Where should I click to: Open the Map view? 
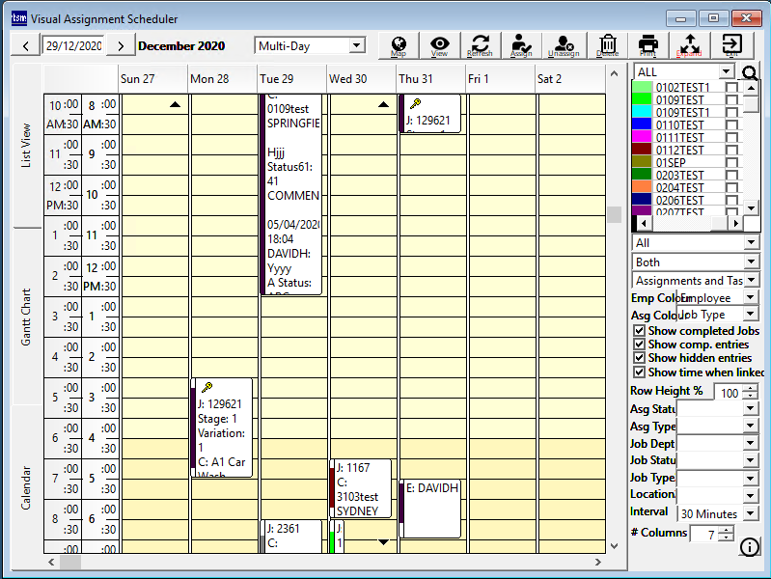[x=399, y=45]
